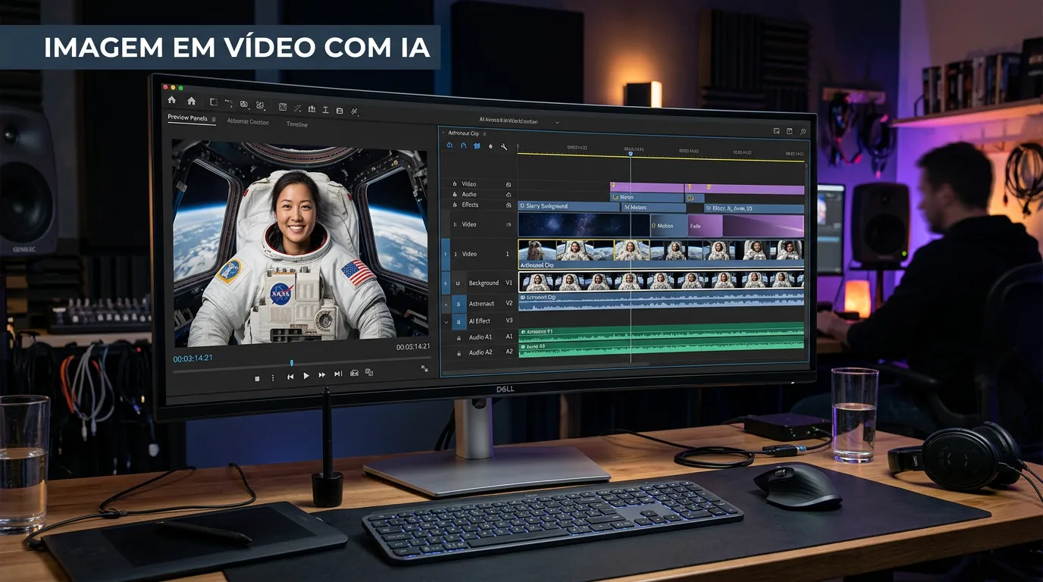Click the fast forward button in preview
The height and width of the screenshot is (582, 1043).
(x=322, y=375)
